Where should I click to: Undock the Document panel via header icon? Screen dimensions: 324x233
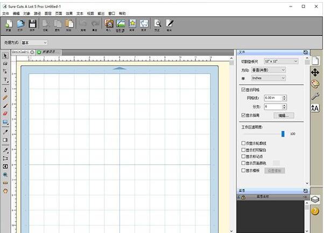[x=305, y=52]
